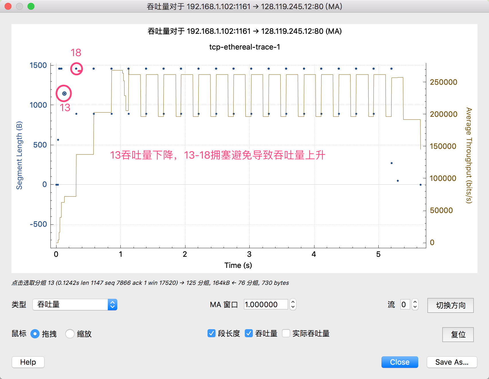Click the 复位 reset button
The width and height of the screenshot is (489, 379).
coord(458,335)
